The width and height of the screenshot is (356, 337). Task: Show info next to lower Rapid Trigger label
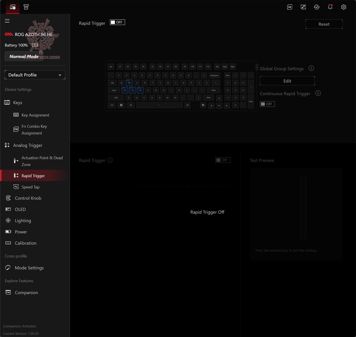point(110,160)
